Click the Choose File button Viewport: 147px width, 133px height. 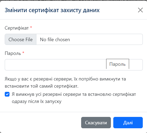21,39
